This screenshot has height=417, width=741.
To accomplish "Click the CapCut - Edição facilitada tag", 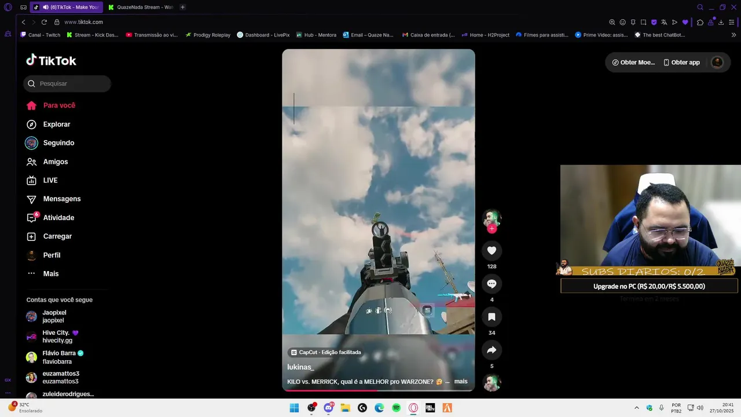I will coord(326,352).
